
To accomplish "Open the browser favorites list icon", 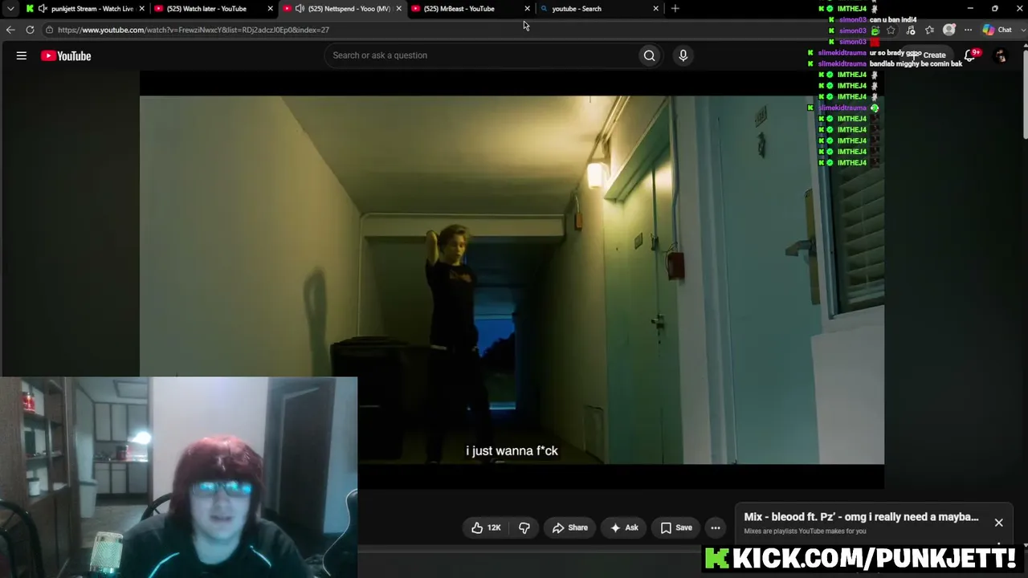I will [x=930, y=30].
